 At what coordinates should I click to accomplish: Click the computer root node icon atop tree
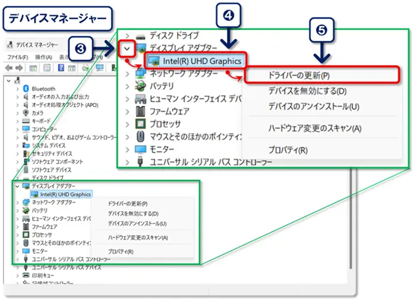[x=17, y=80]
